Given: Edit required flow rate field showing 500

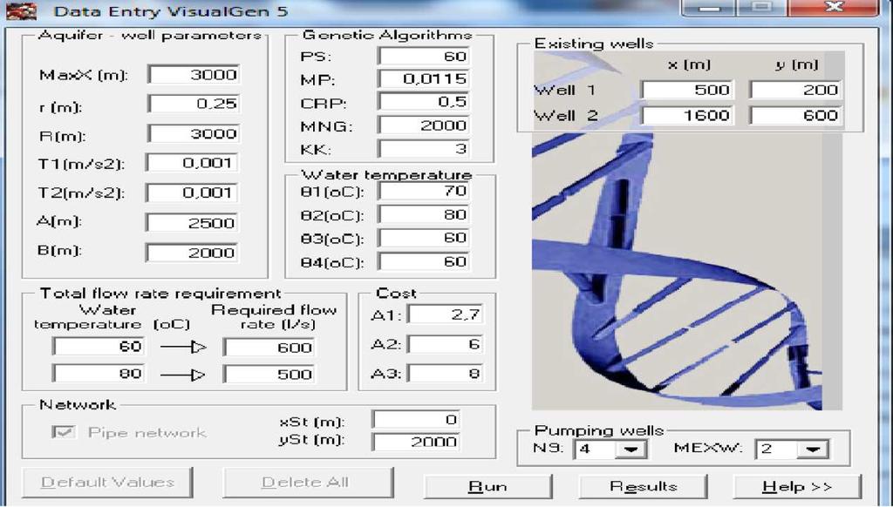Looking at the screenshot, I should [269, 374].
